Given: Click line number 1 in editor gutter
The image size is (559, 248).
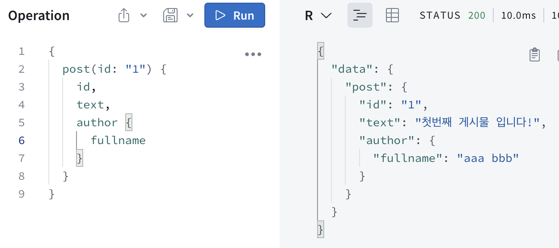Looking at the screenshot, I should pyautogui.click(x=21, y=51).
